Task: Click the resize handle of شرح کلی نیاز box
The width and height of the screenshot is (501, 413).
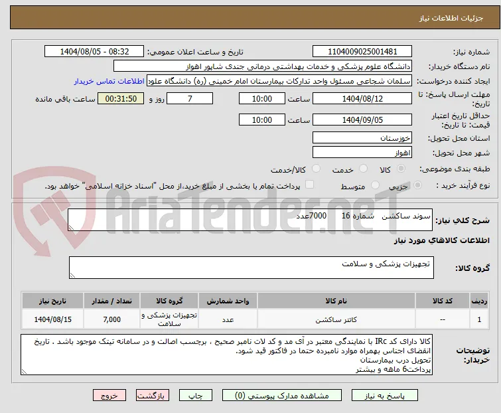Action: pos(71,228)
